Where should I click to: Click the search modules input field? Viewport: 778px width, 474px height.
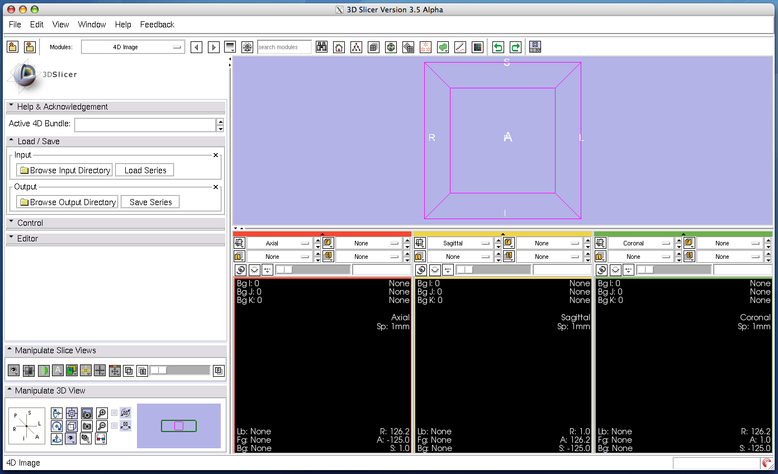click(x=284, y=48)
